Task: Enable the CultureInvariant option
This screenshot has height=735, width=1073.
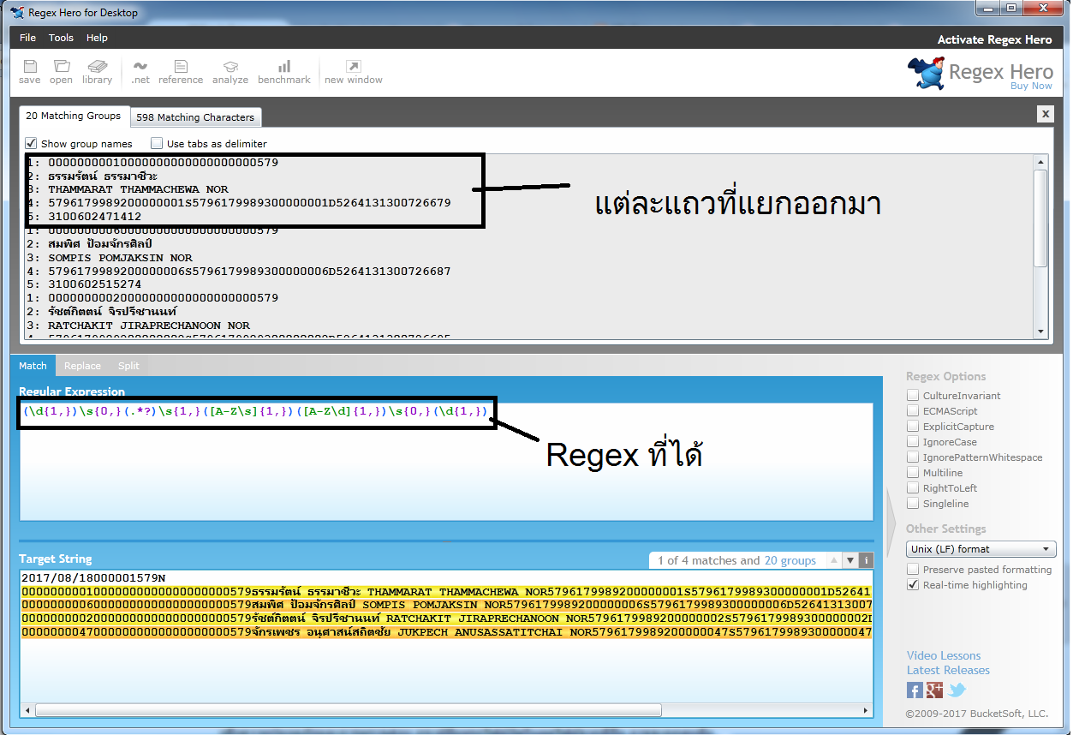Action: pyautogui.click(x=914, y=396)
